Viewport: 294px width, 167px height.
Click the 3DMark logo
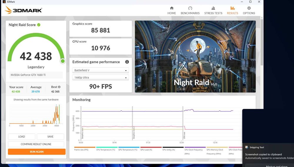[x=24, y=10]
